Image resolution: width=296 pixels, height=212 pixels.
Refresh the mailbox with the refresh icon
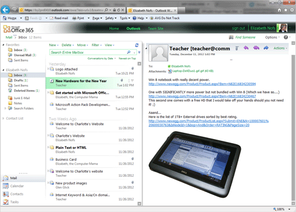tap(137, 45)
